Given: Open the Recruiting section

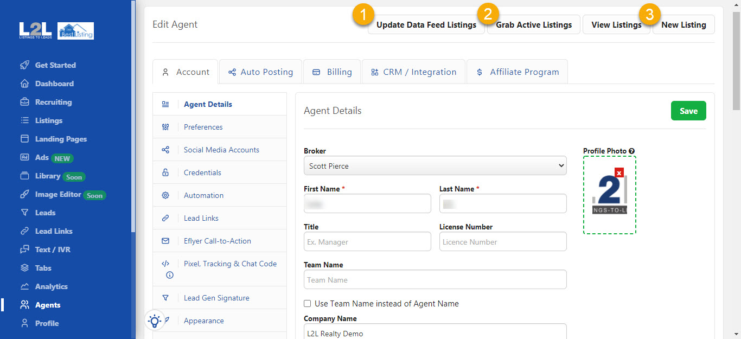Looking at the screenshot, I should tap(53, 102).
